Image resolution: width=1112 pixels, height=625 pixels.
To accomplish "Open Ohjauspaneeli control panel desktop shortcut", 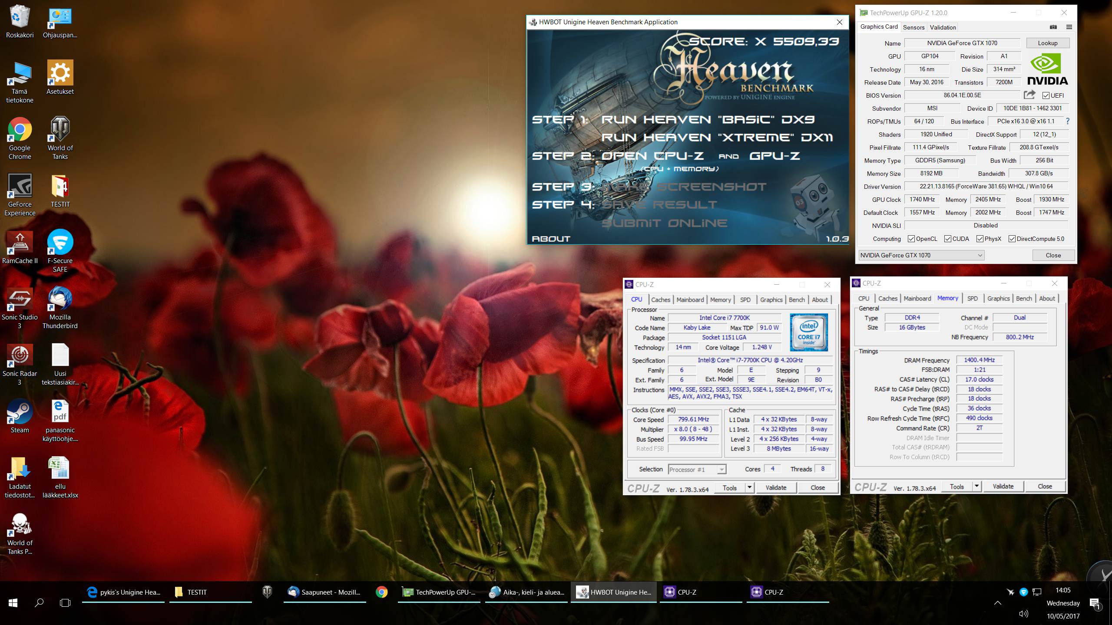I will click(60, 22).
